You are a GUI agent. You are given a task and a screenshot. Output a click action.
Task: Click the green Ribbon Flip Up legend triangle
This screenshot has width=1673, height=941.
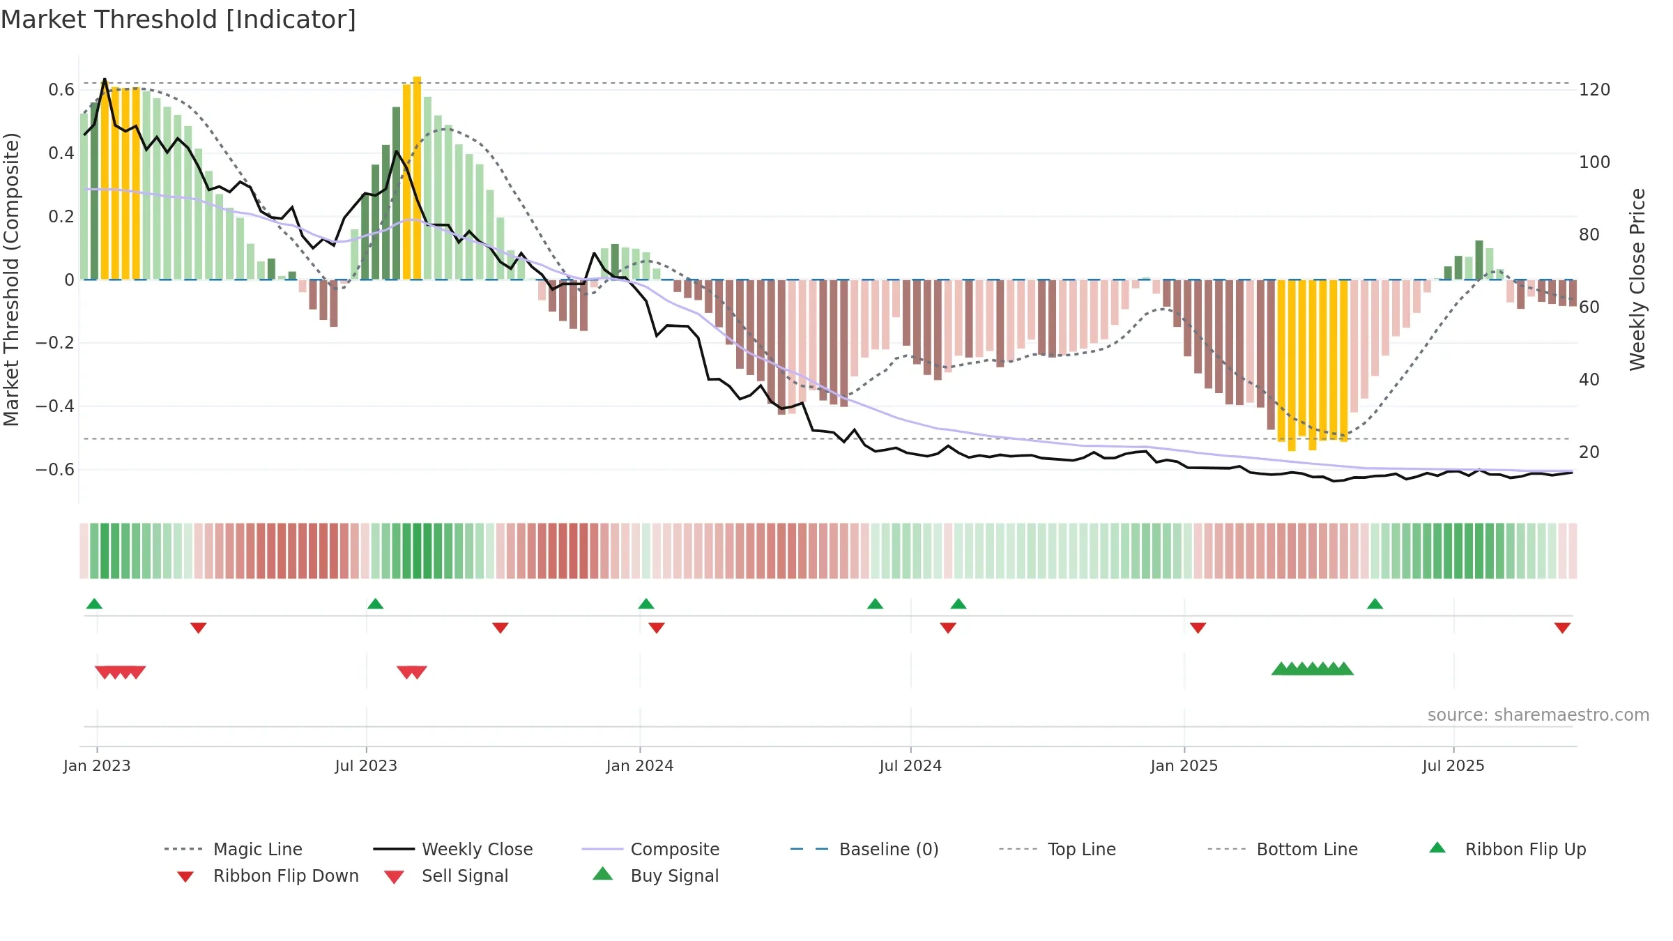point(1437,848)
